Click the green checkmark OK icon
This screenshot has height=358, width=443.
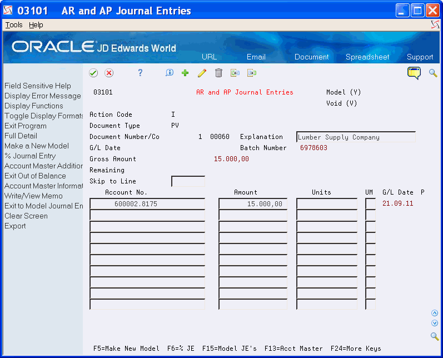point(93,73)
